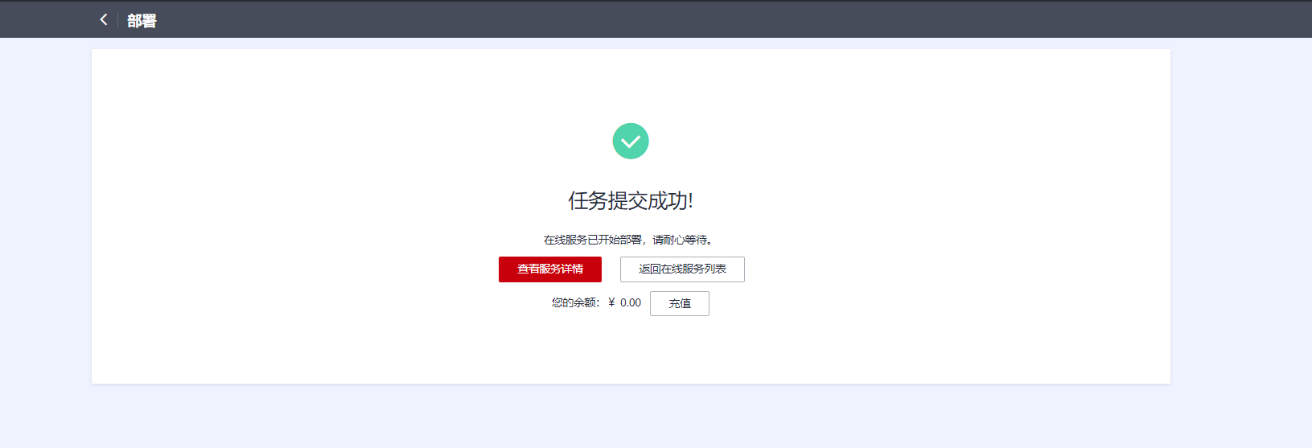The height and width of the screenshot is (448, 1312).
Task: Click the 部署 page title
Action: (142, 21)
